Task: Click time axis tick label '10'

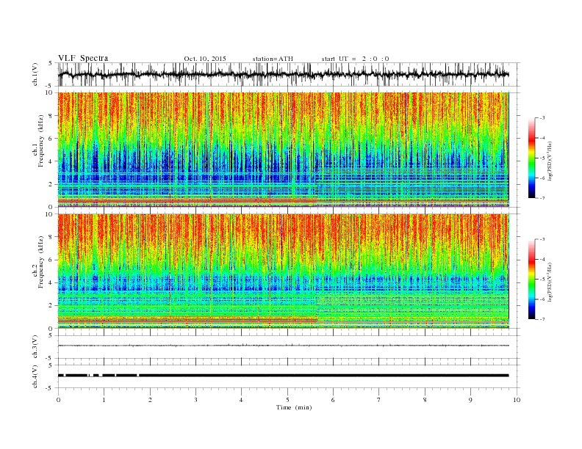Action: [517, 400]
